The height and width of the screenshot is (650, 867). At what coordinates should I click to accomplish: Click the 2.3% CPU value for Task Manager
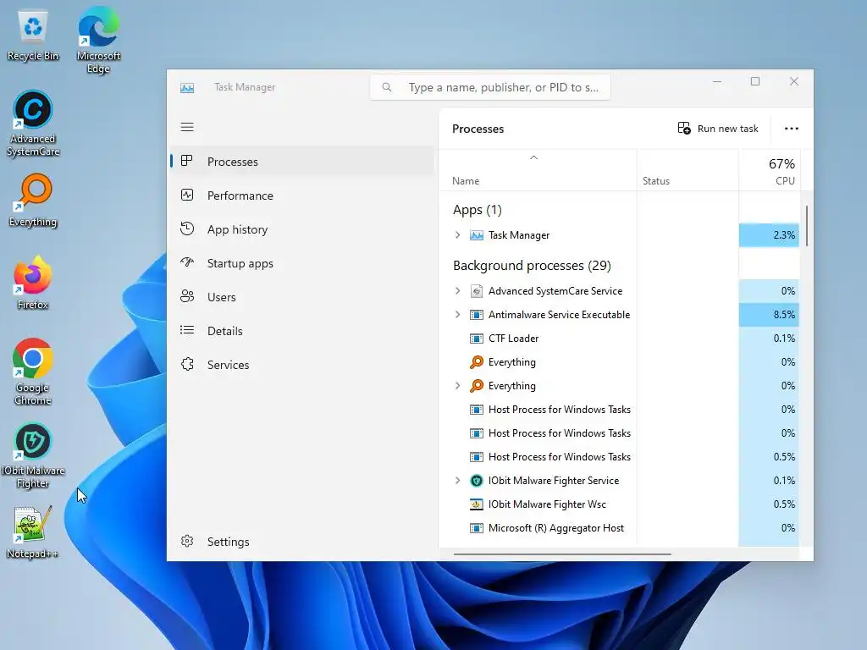pos(769,235)
